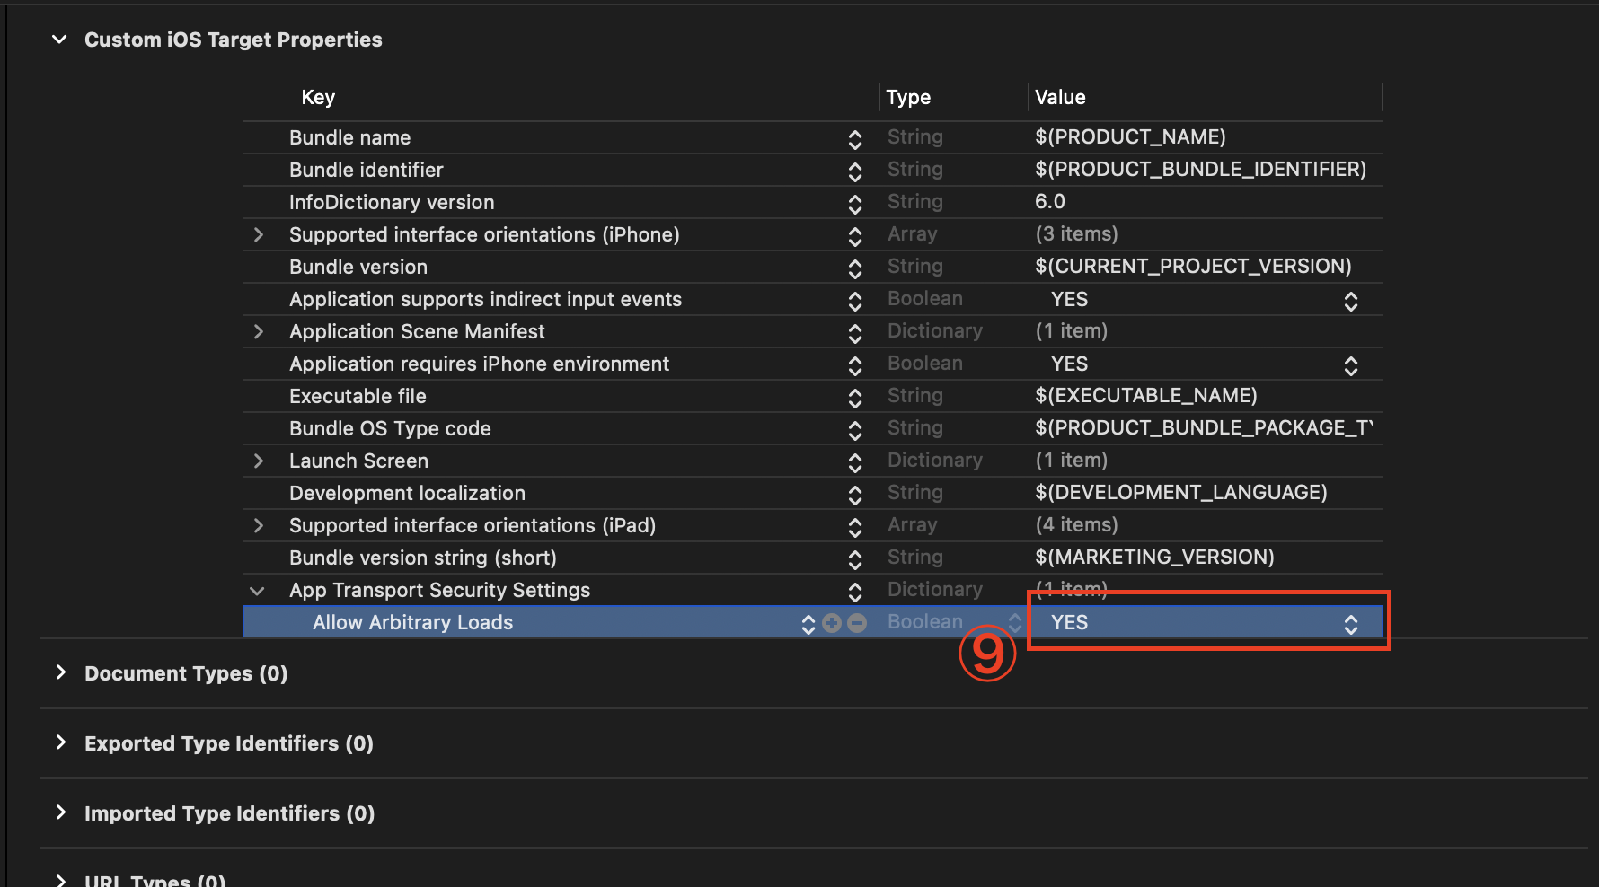Open key picker arrows for Allow Arbitrary Loads

tap(808, 623)
